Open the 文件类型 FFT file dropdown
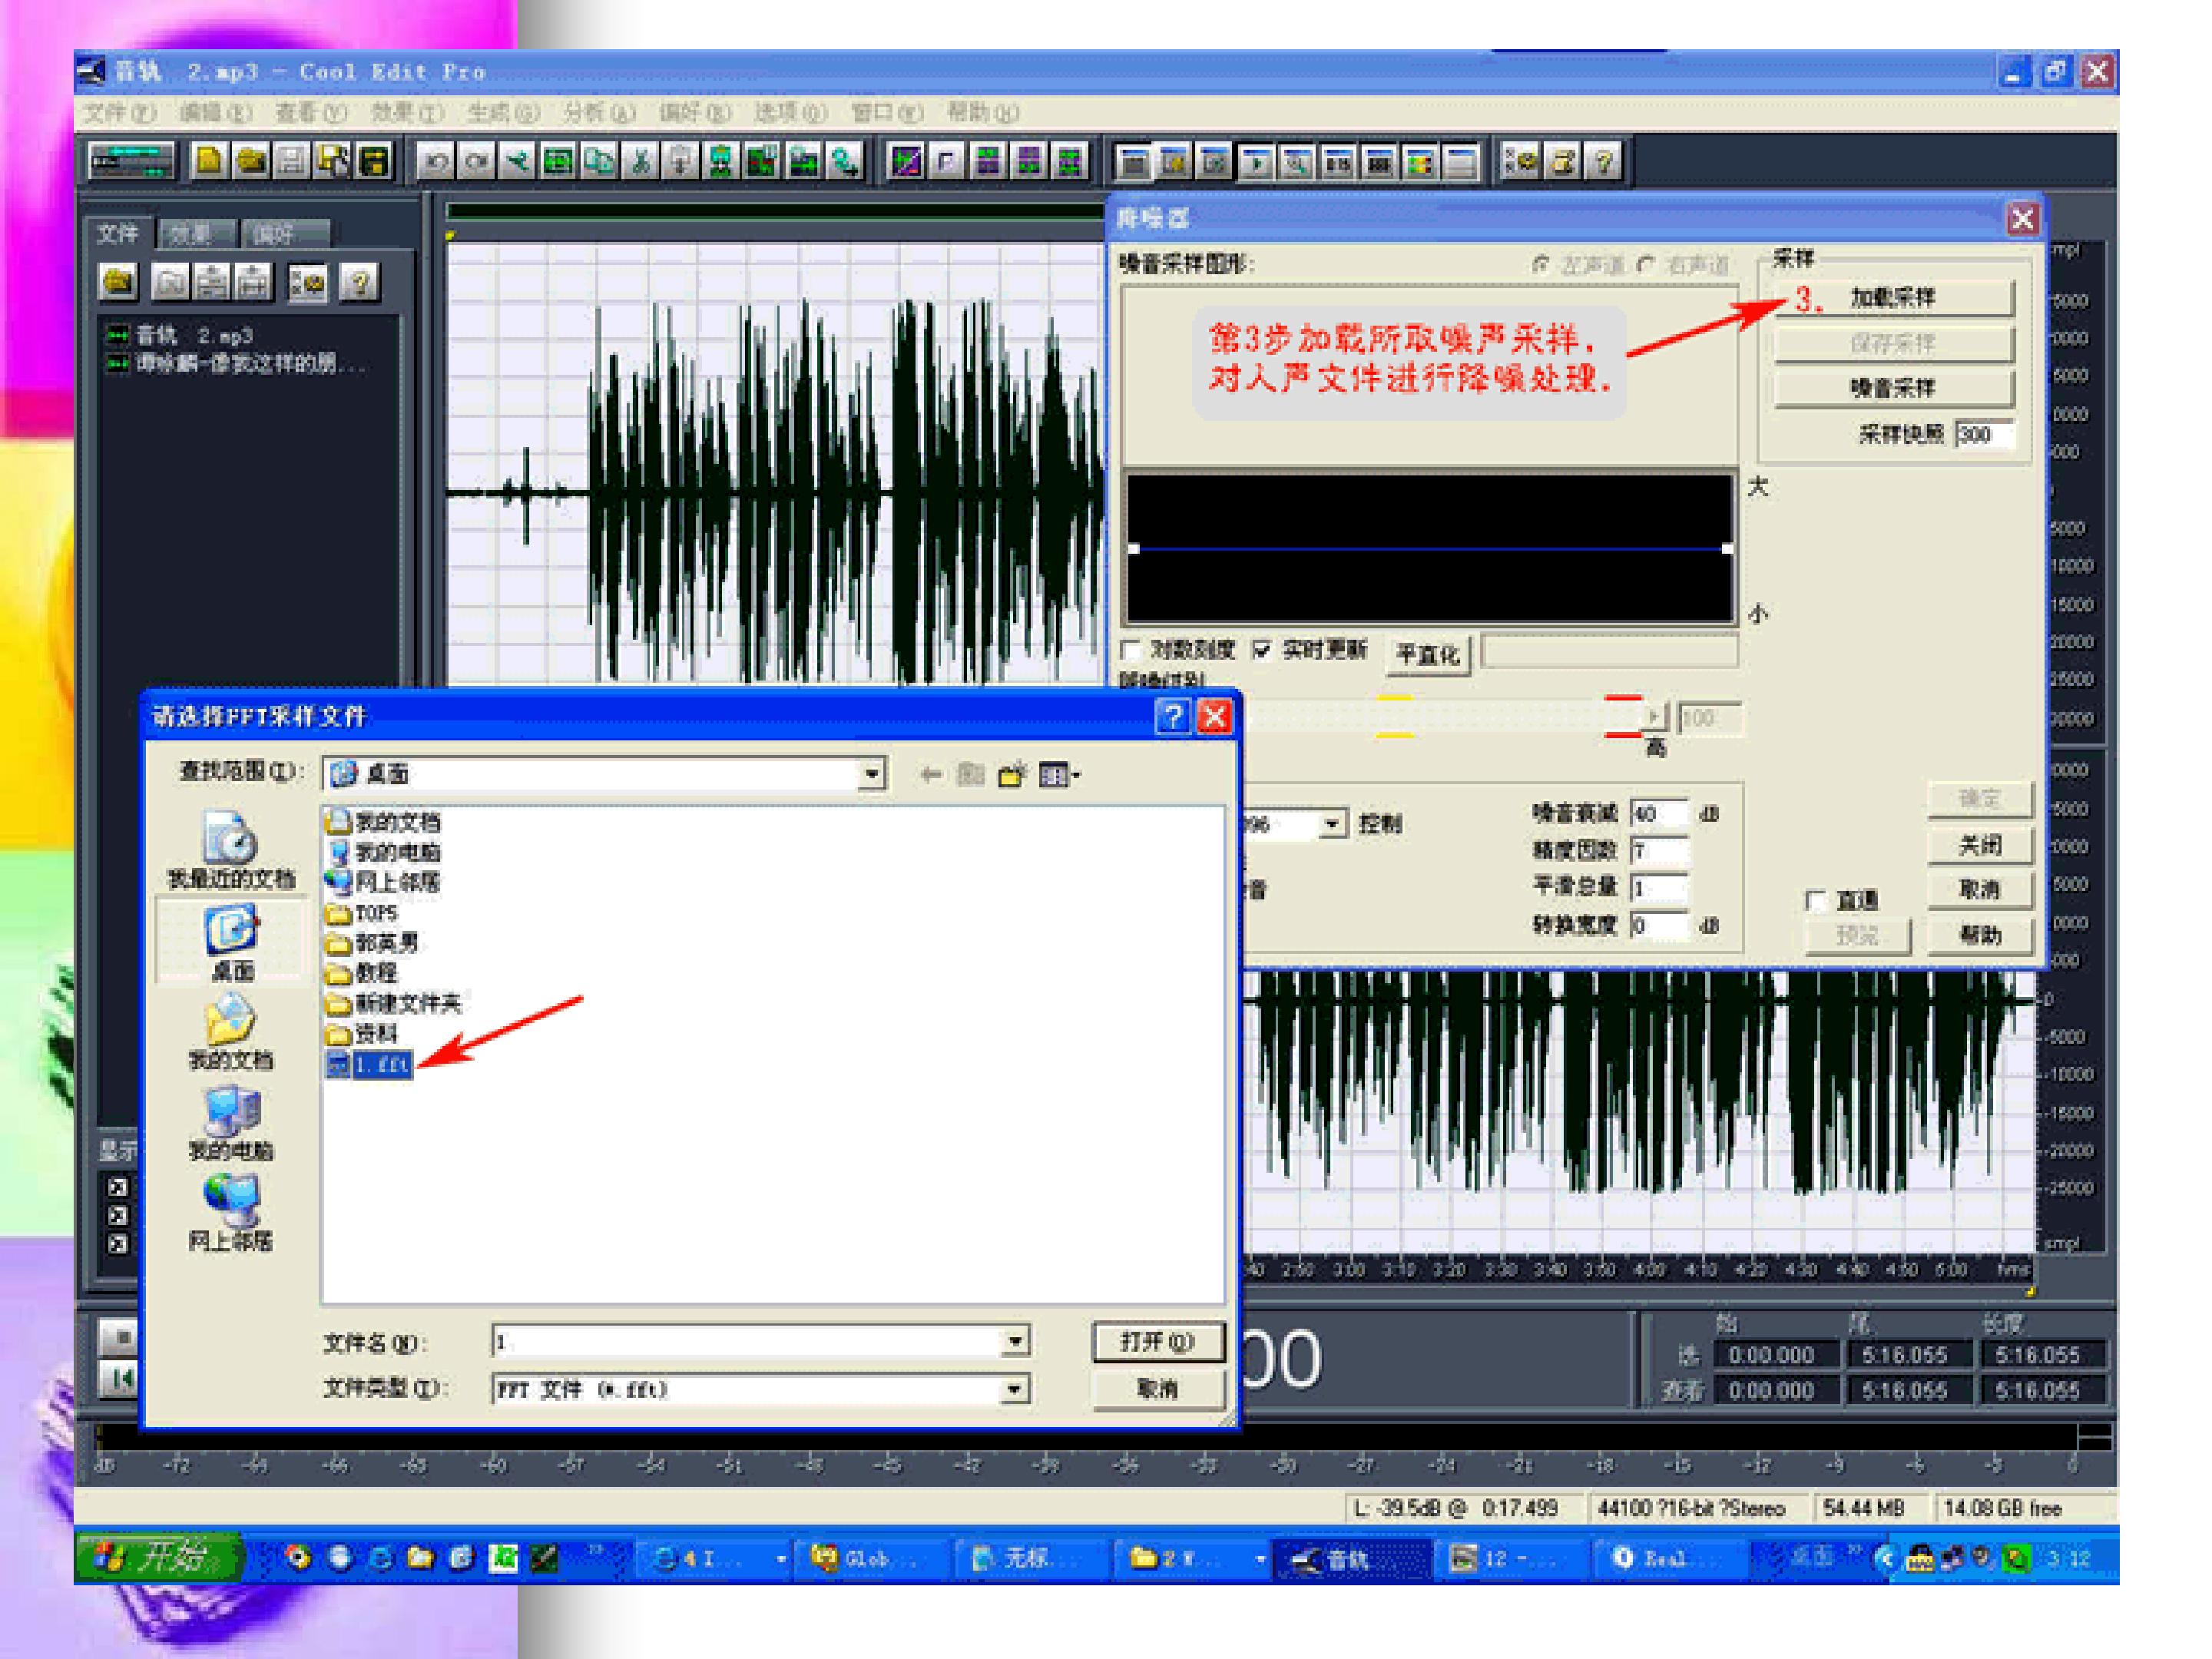This screenshot has height=1659, width=2212. click(x=1014, y=1389)
